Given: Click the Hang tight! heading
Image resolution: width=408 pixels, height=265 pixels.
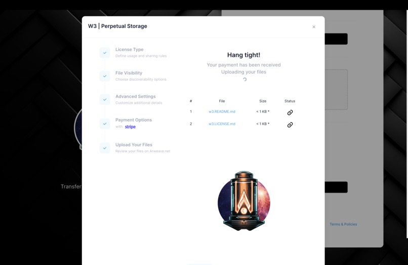Looking at the screenshot, I should pos(243,55).
